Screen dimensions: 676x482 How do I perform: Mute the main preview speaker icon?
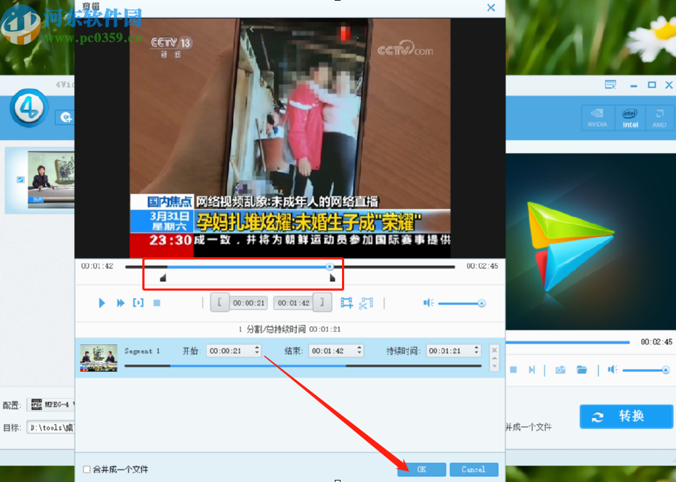613,370
